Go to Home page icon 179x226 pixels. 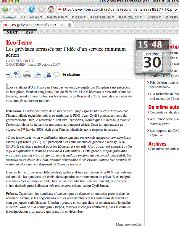[x=51, y=9]
